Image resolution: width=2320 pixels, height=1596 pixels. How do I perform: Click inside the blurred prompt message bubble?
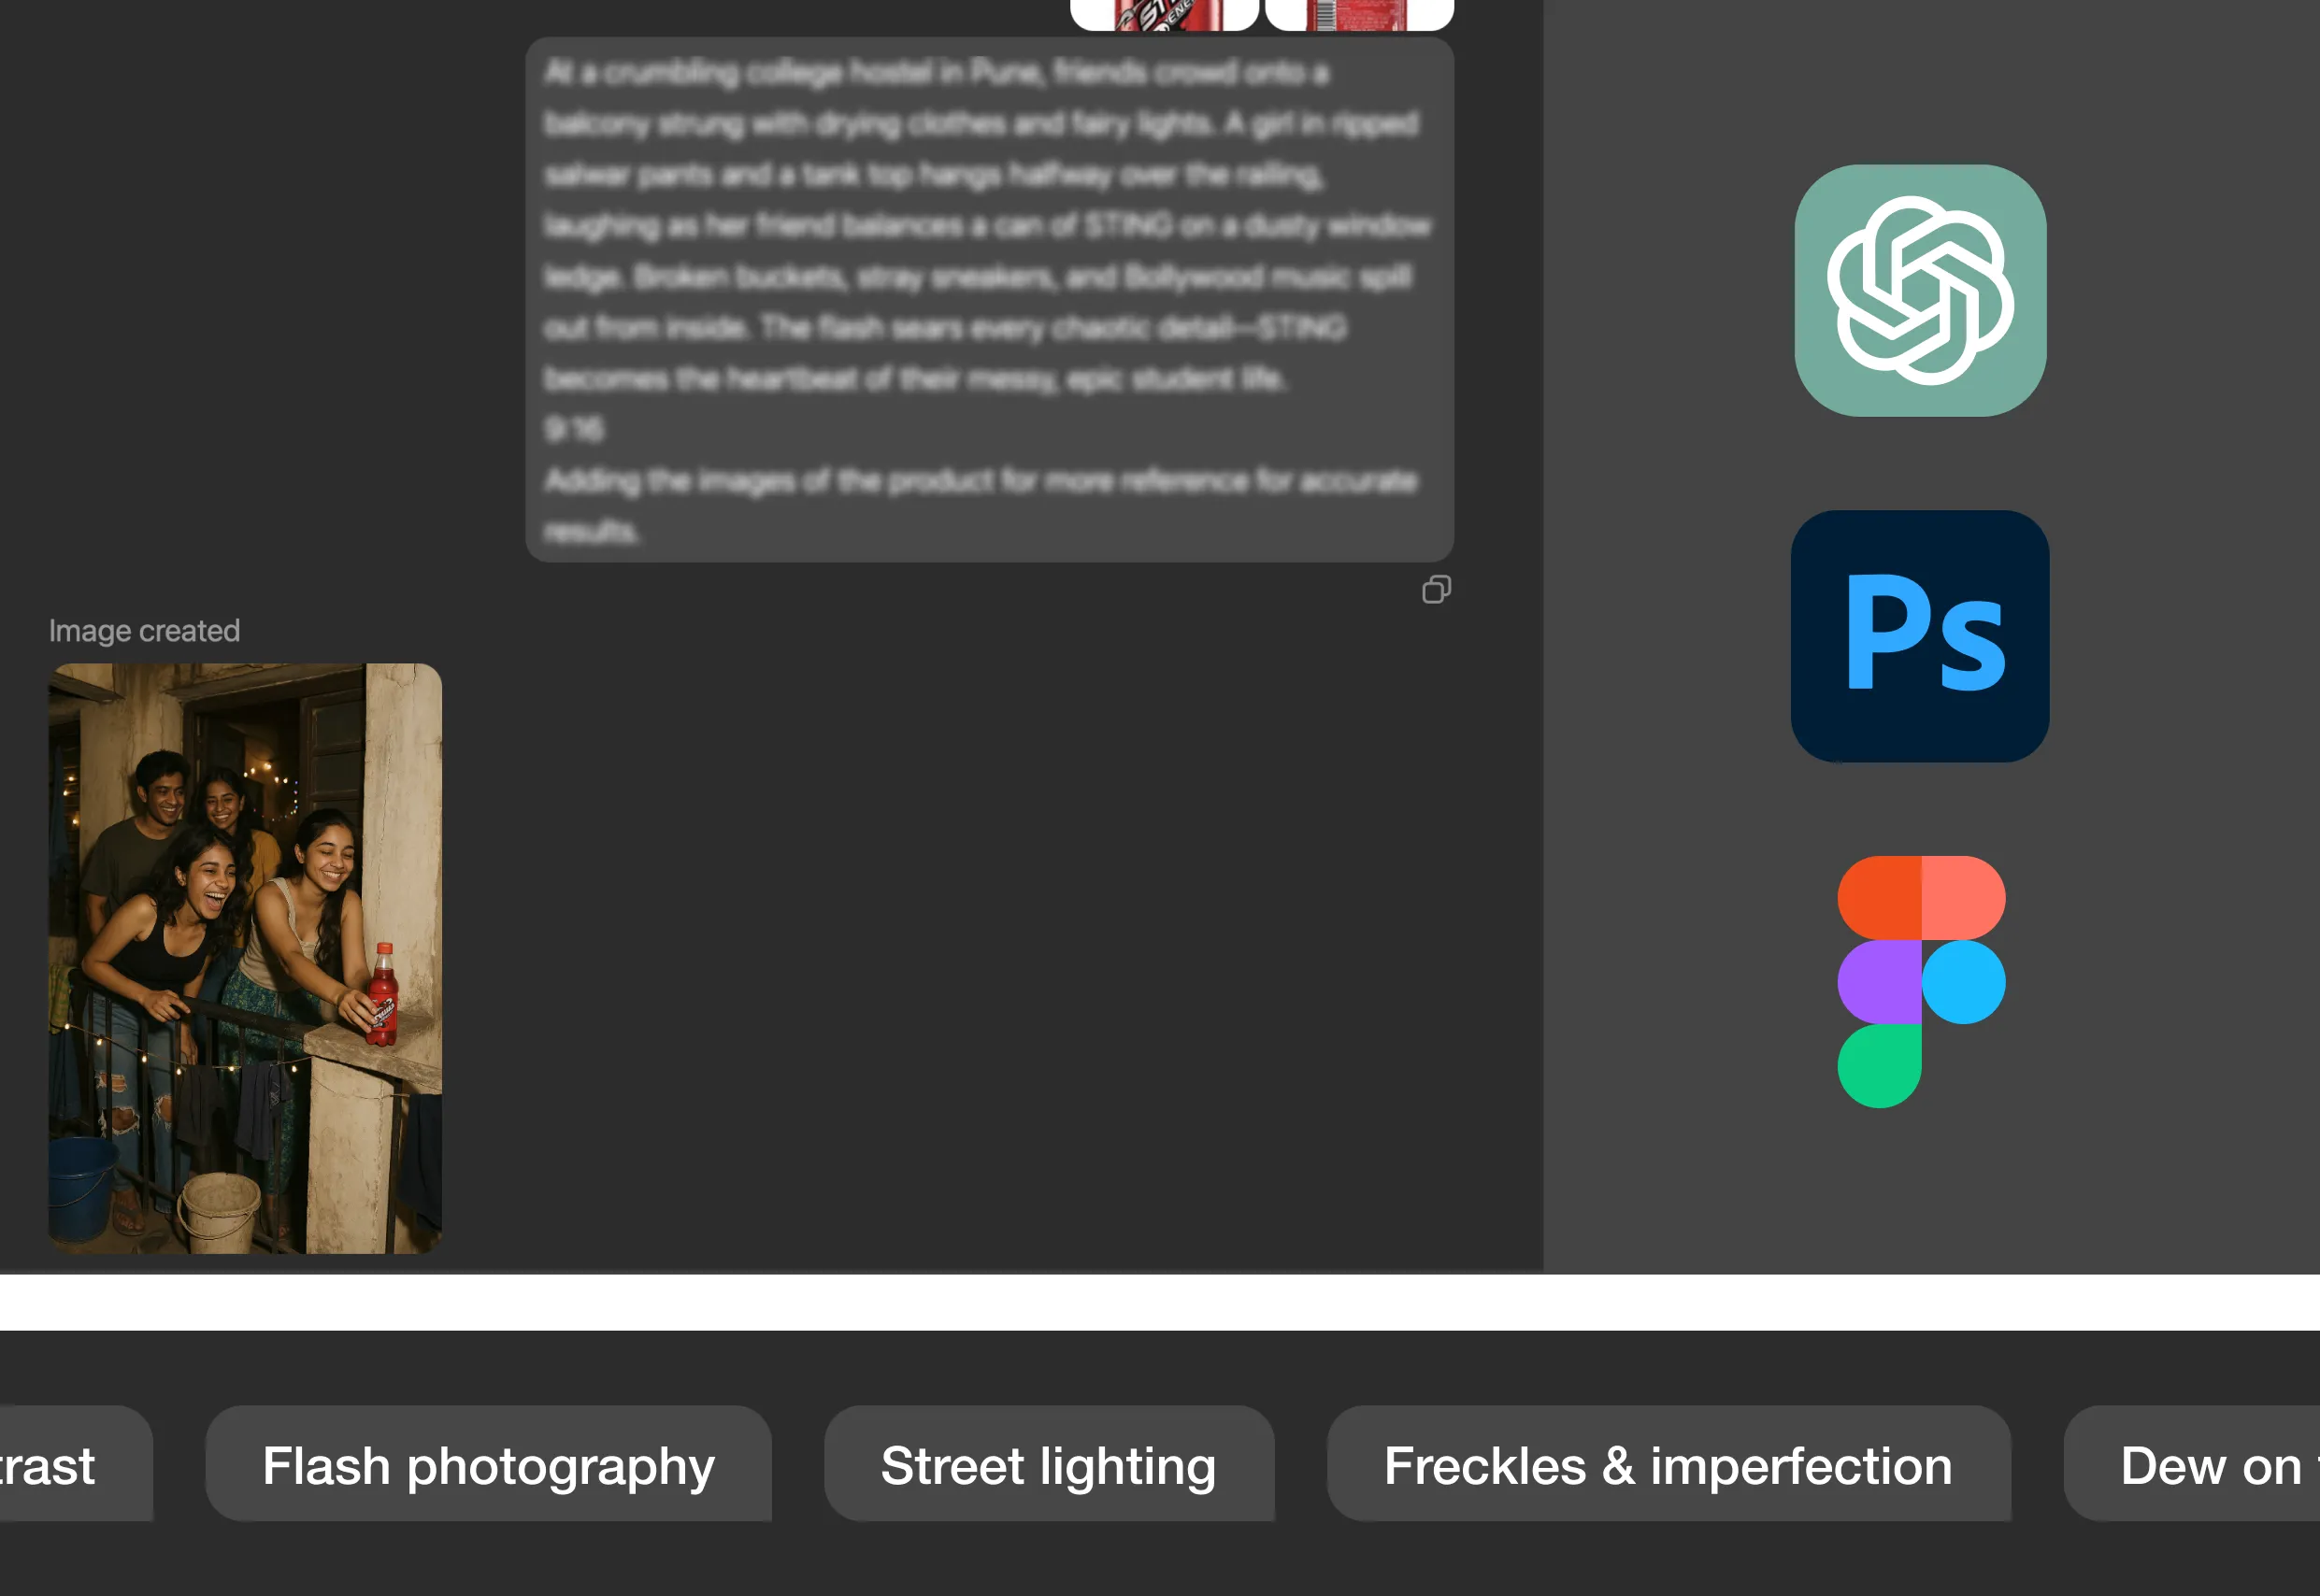click(988, 300)
